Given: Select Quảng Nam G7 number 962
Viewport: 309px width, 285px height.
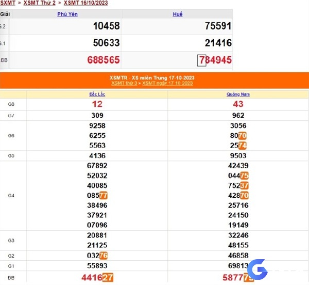Looking at the screenshot, I should pyautogui.click(x=238, y=115).
